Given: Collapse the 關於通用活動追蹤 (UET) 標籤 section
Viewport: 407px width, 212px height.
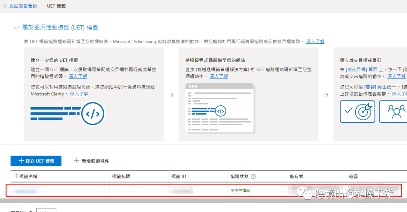Looking at the screenshot, I should coord(16,28).
